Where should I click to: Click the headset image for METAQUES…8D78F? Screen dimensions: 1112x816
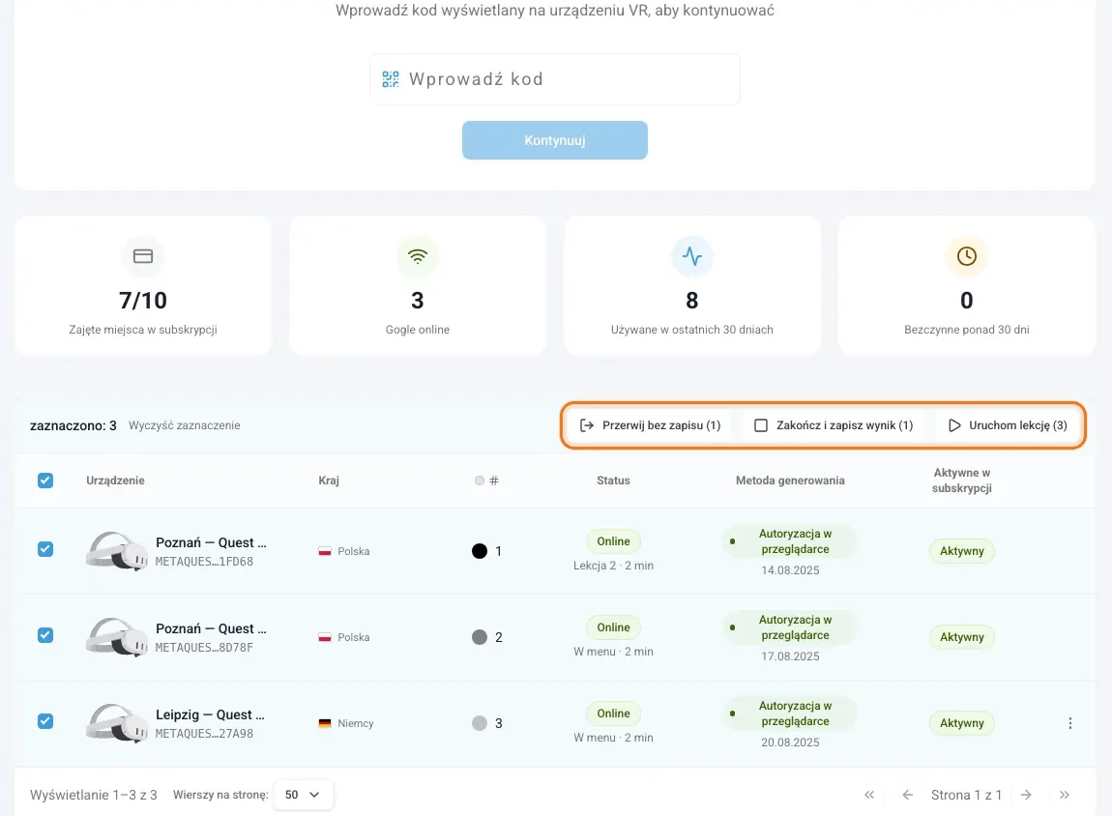coord(117,636)
